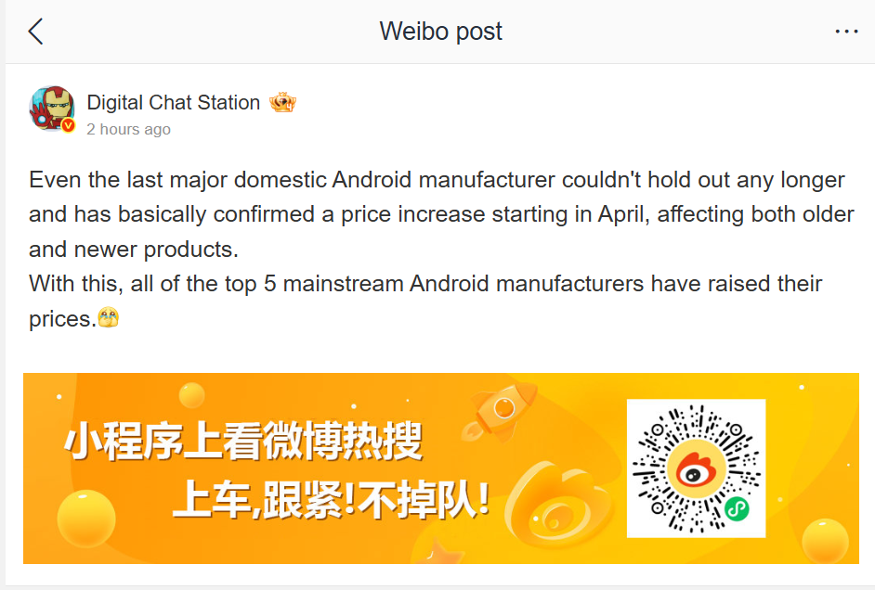The width and height of the screenshot is (875, 590).
Task: Select the Weibo post title
Action: click(x=439, y=31)
